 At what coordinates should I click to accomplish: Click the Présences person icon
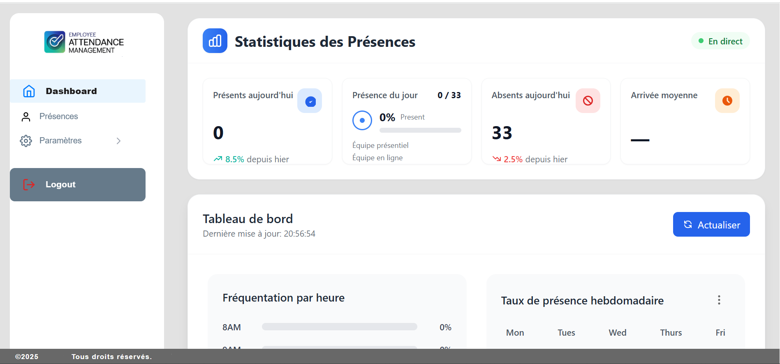tap(26, 117)
